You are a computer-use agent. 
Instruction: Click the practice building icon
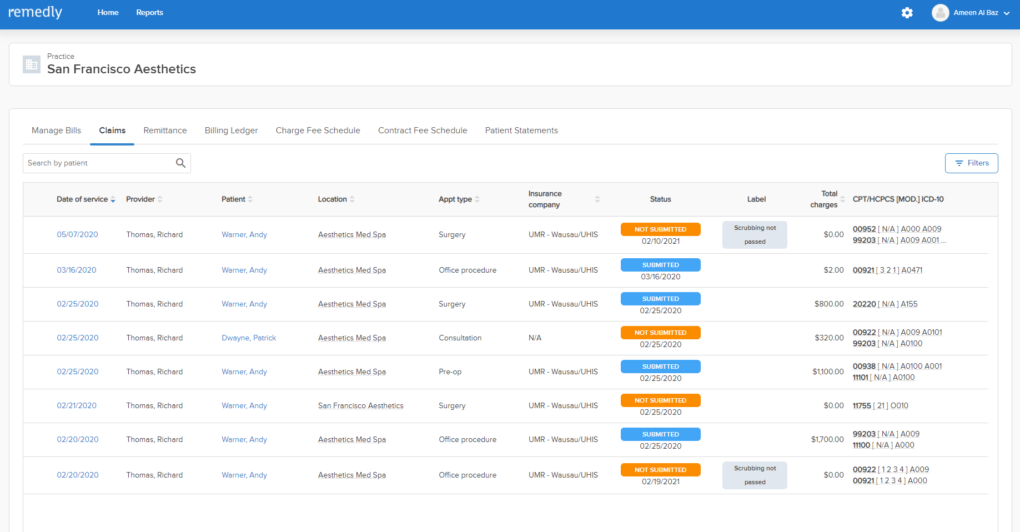32,64
